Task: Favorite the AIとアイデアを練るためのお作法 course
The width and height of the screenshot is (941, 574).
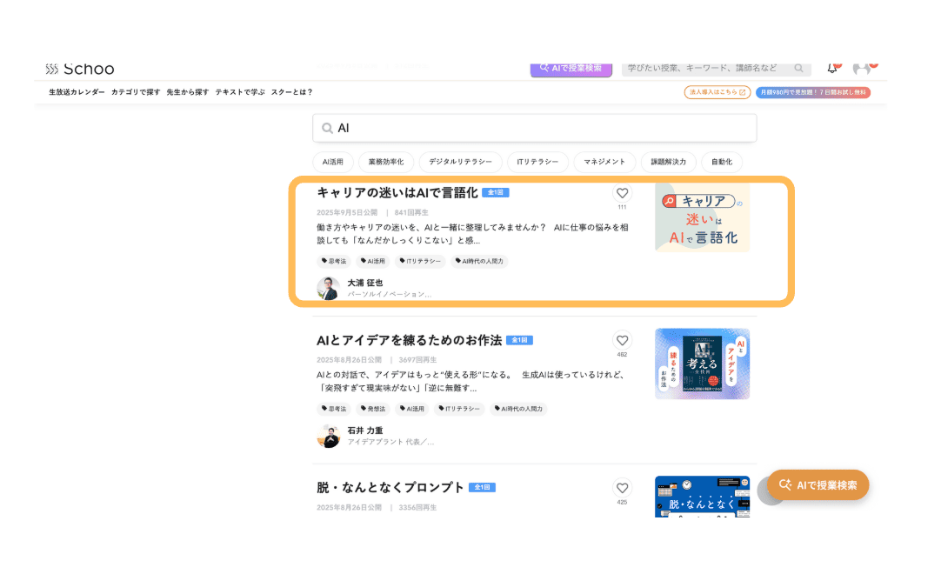Action: (x=622, y=341)
